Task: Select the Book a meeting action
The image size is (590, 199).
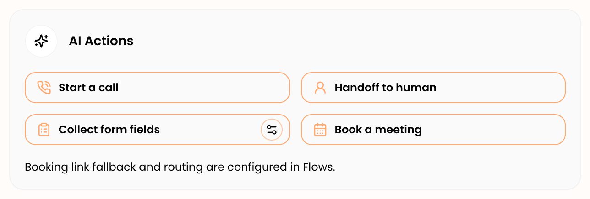Action: pyautogui.click(x=433, y=130)
